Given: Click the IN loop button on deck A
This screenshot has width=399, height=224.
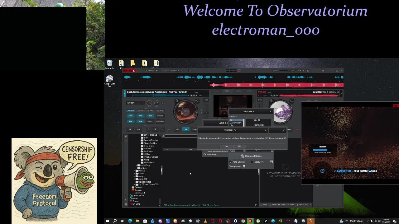Looking at the screenshot, I should pos(130,129).
